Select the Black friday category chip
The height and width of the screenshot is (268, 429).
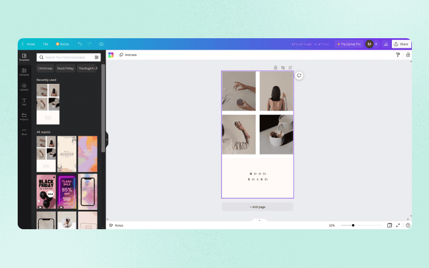click(66, 68)
